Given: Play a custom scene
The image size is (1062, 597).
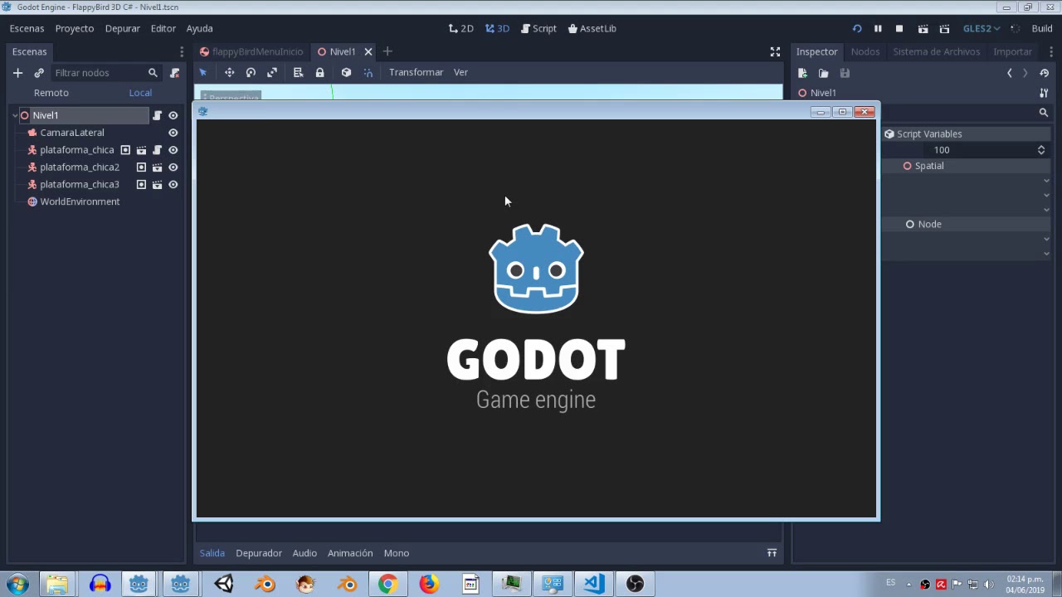Looking at the screenshot, I should click(x=944, y=28).
